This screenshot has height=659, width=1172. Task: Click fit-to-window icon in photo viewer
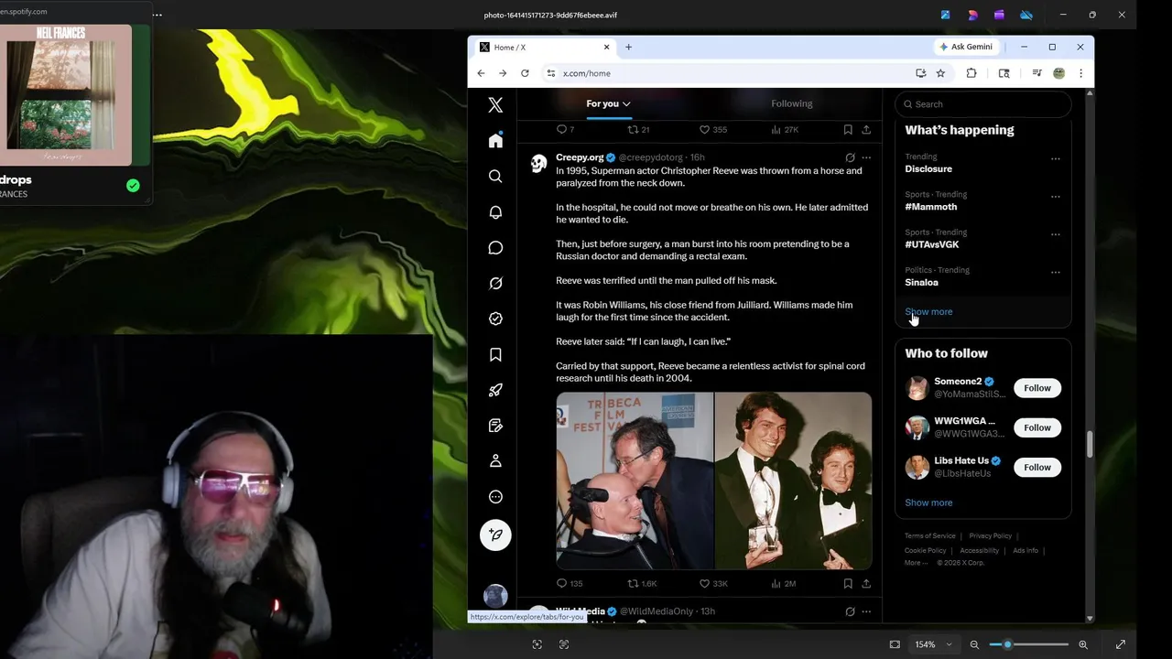895,644
